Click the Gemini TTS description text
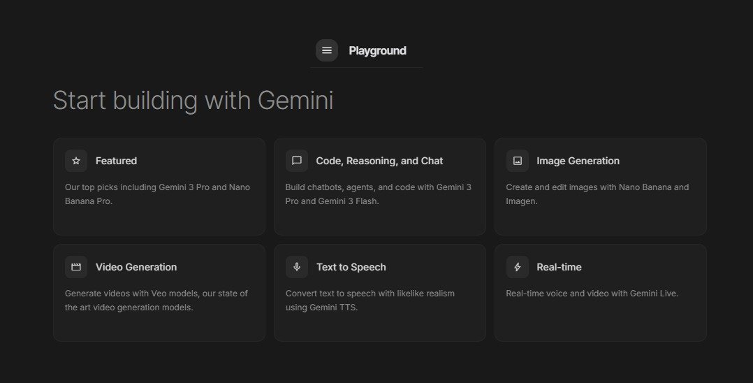The width and height of the screenshot is (753, 383). pyautogui.click(x=370, y=301)
